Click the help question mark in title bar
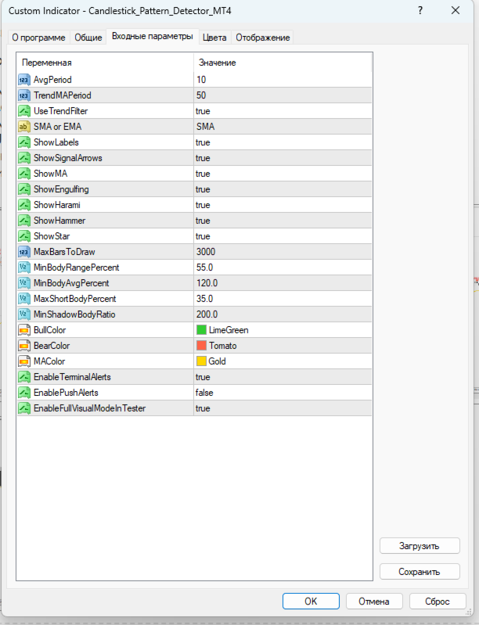The image size is (479, 625). click(420, 11)
